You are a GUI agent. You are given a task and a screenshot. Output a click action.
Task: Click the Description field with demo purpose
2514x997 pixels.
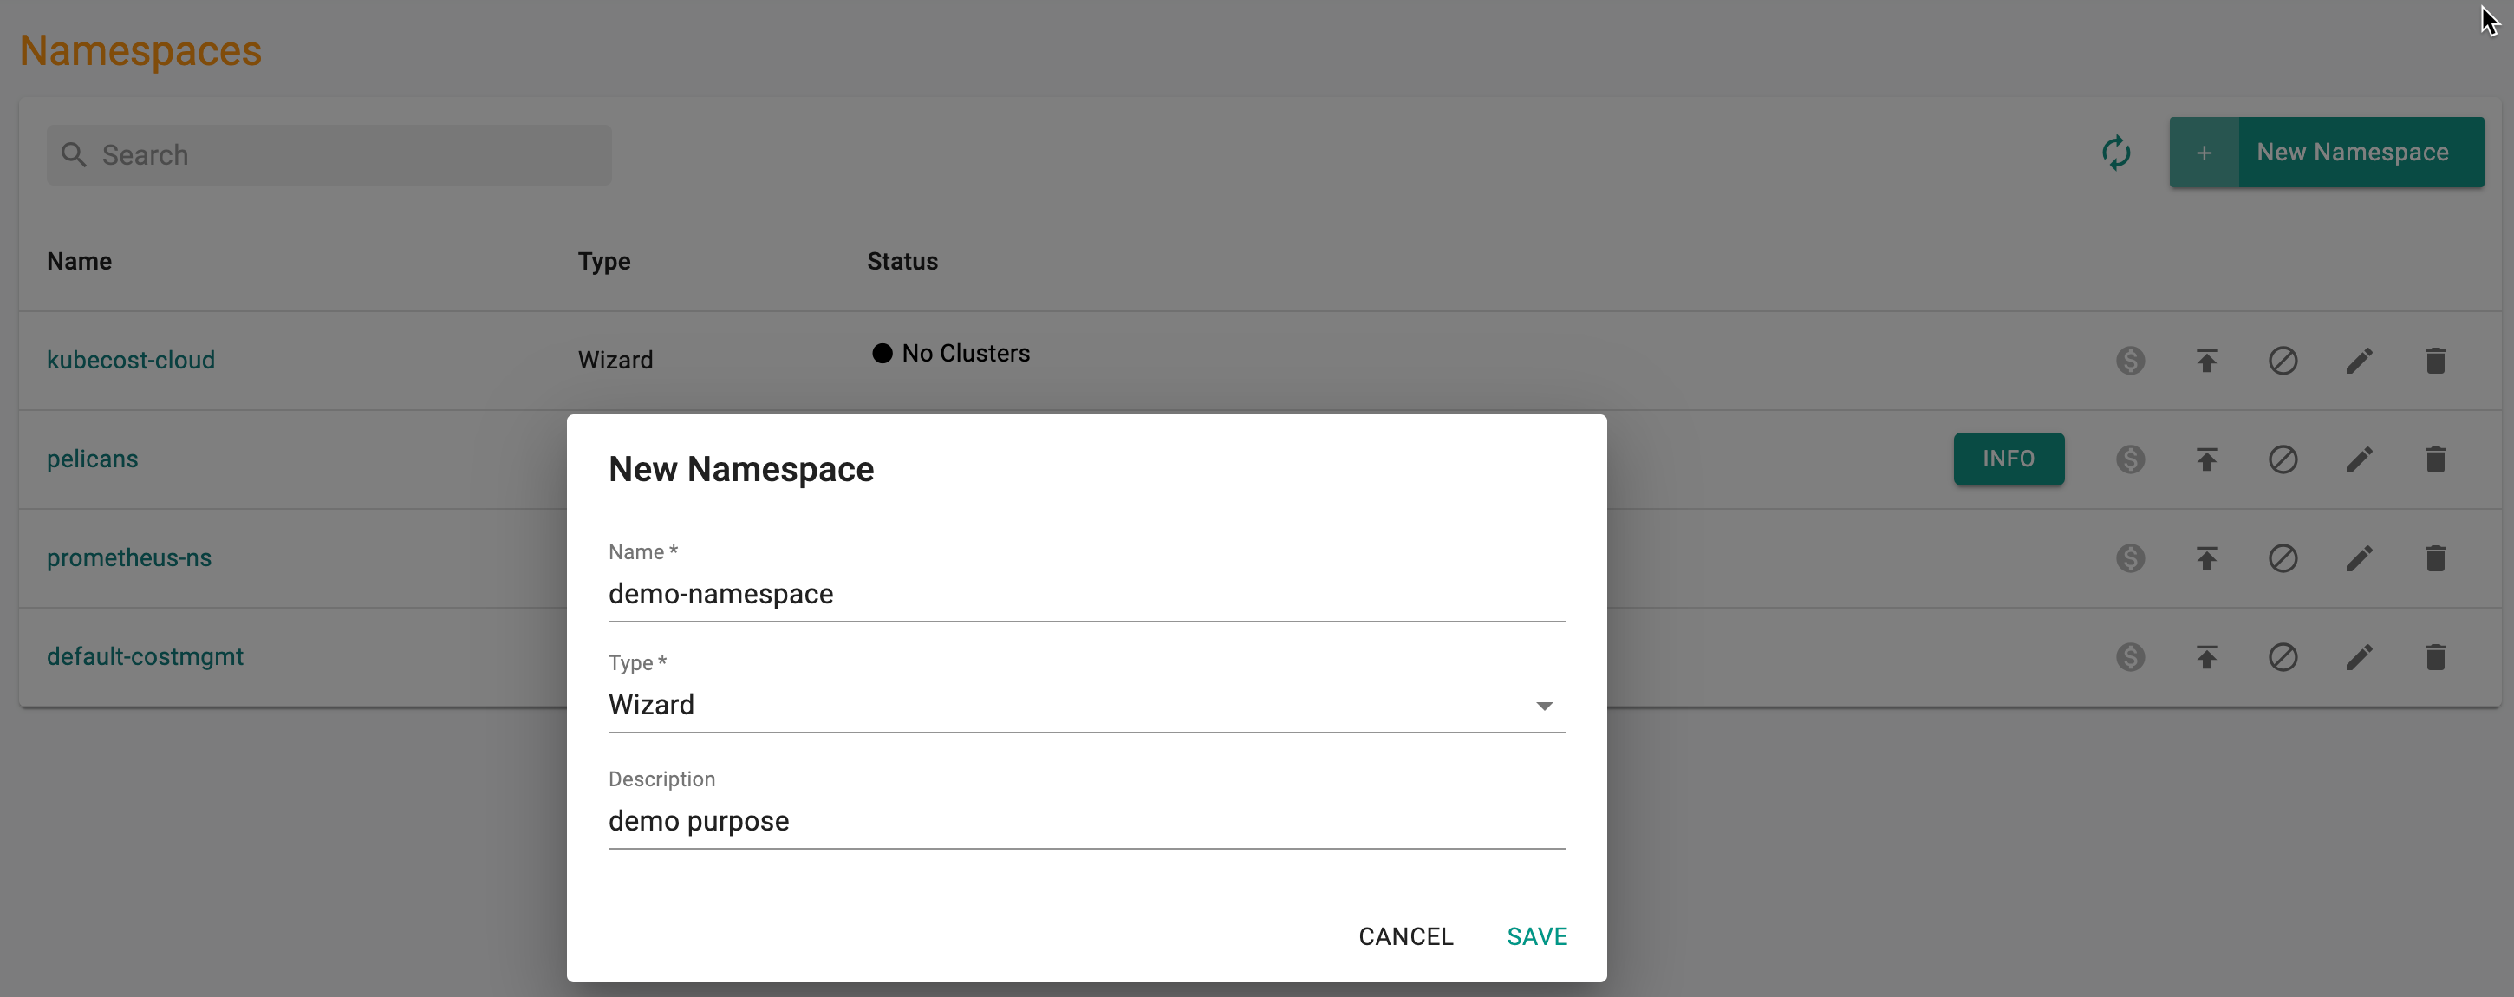pos(1086,821)
